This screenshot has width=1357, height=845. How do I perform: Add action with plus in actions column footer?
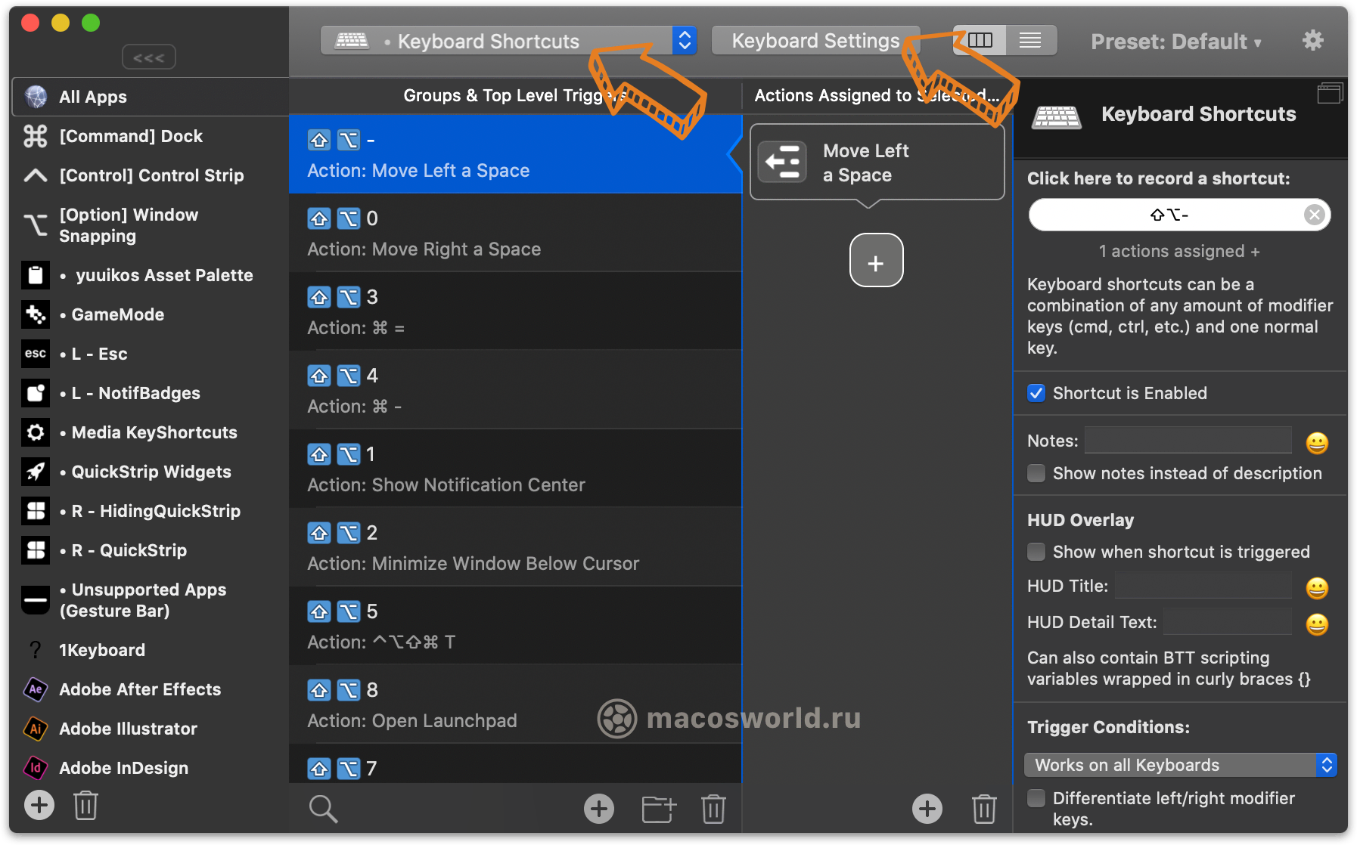[927, 809]
